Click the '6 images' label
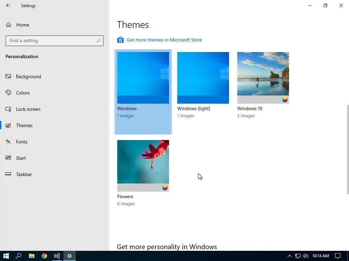Image resolution: width=349 pixels, height=261 pixels. coord(126,204)
